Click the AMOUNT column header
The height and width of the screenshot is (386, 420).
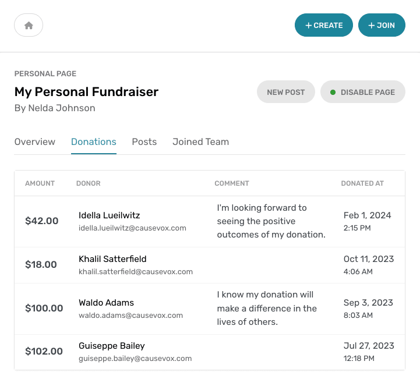point(40,183)
